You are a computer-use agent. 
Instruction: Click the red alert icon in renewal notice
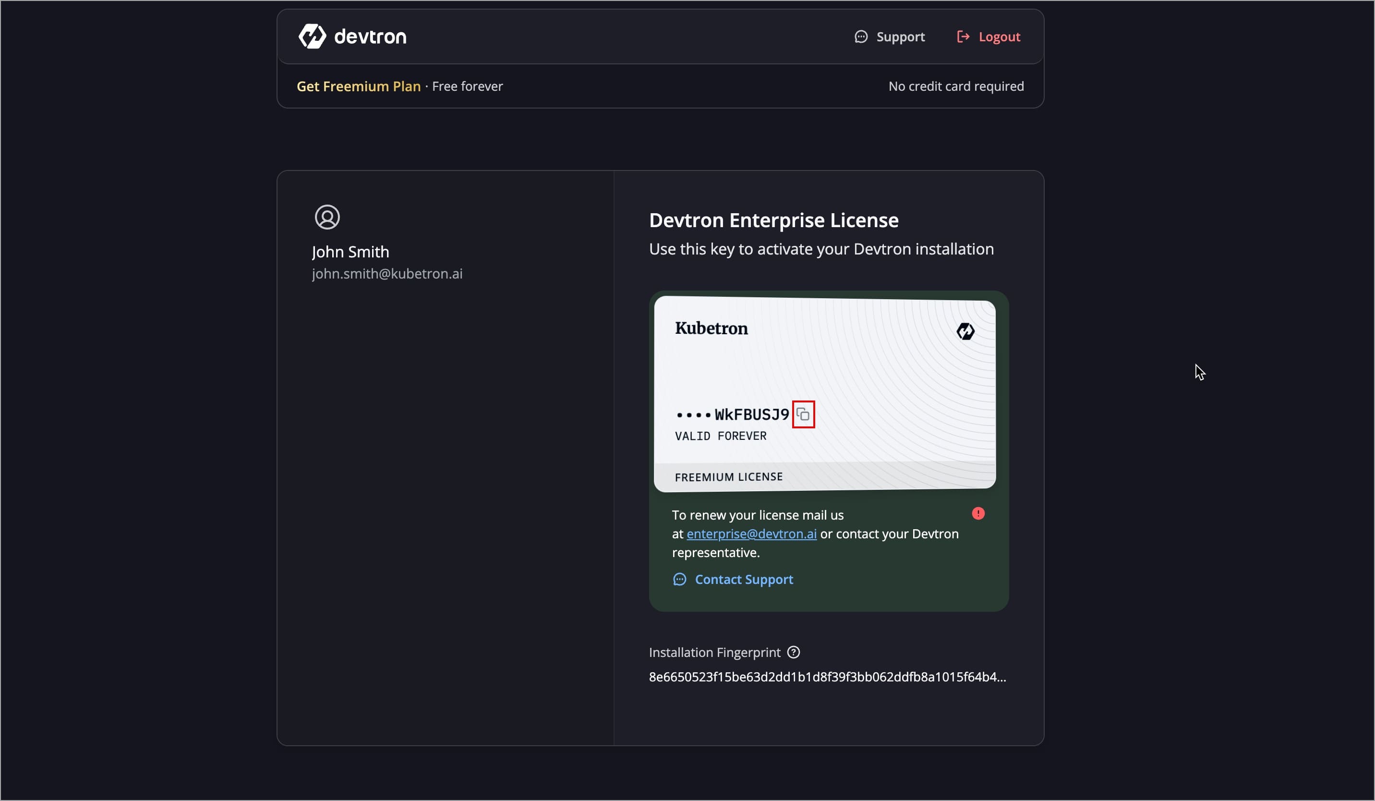pos(978,512)
